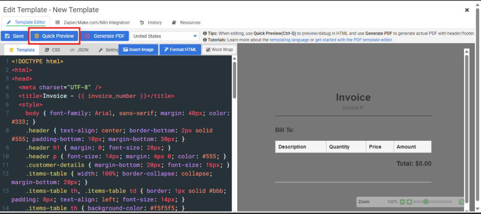
Task: Click the history clock icon
Action: point(142,22)
